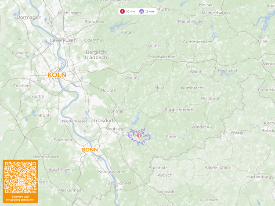Image resolution: width=275 pixels, height=206 pixels.
Task: Click the Troisdorf label on the map
Action: click(x=104, y=121)
